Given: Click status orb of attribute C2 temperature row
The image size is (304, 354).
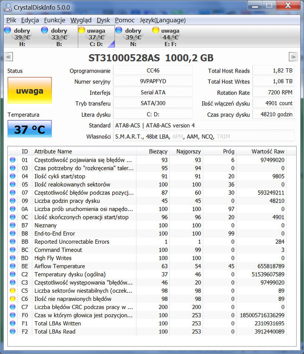Looking at the screenshot, I should [13, 274].
